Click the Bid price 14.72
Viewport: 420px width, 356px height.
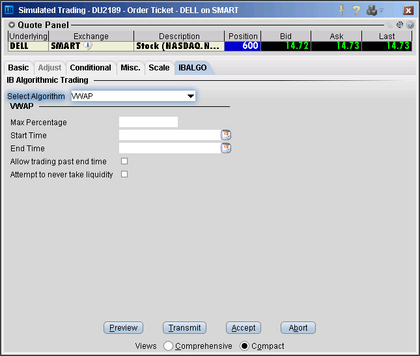click(286, 46)
